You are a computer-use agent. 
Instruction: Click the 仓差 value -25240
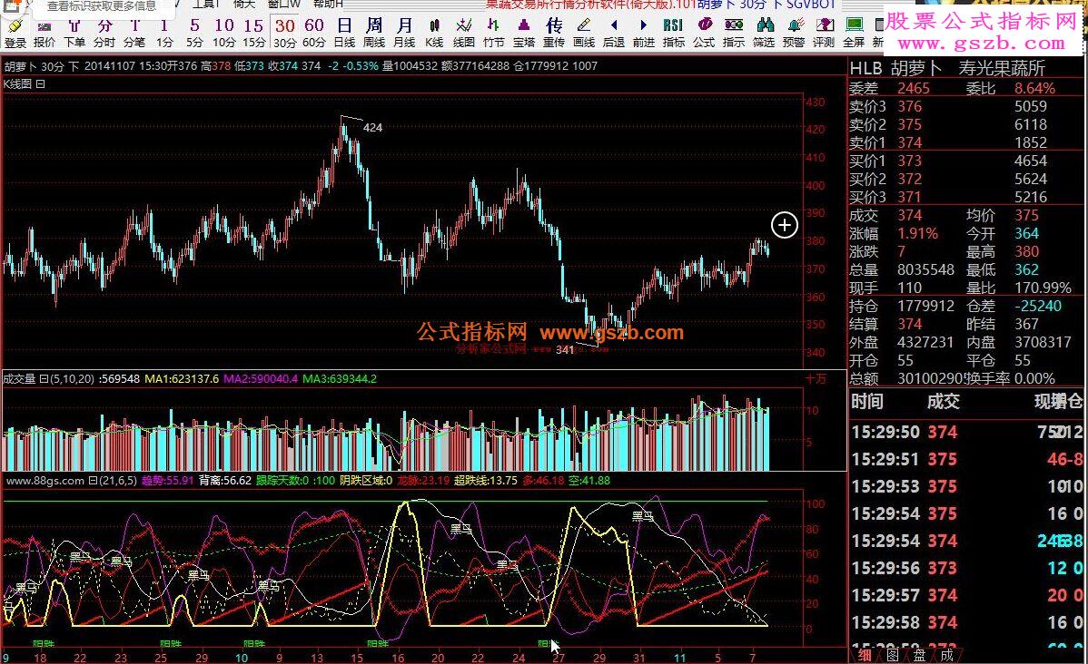pos(1038,306)
